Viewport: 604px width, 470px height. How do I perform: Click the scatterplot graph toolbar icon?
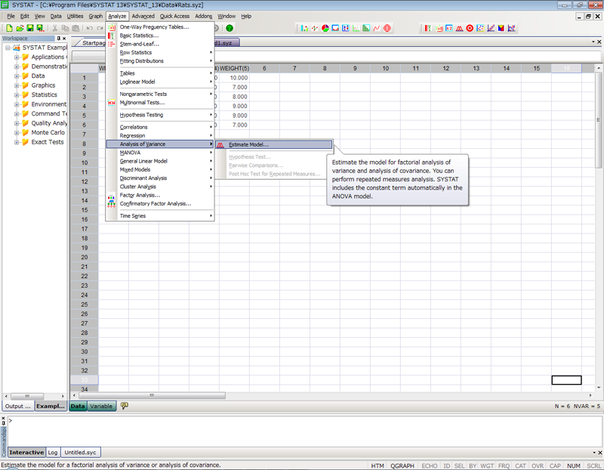point(356,28)
